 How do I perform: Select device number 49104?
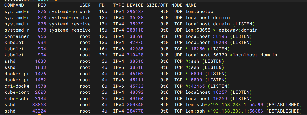coord(136,98)
